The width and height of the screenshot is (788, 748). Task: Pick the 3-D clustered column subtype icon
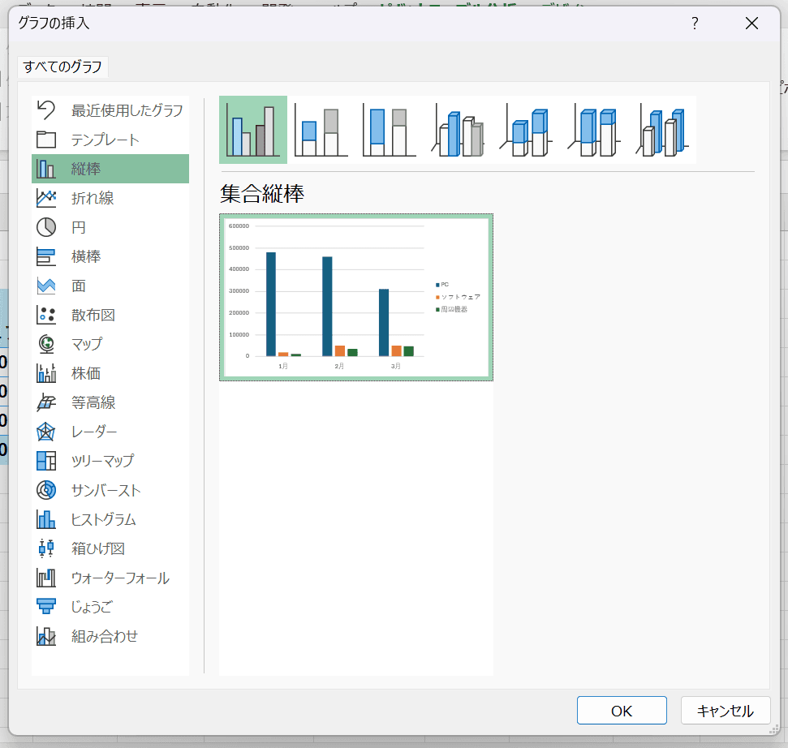point(458,130)
